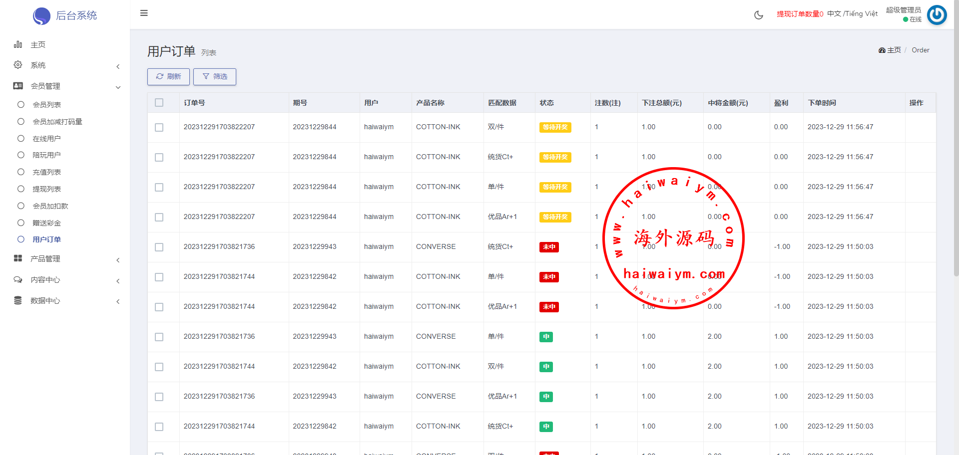Collapse the 会员管理 menu chevron
The image size is (959, 455).
[x=118, y=87]
